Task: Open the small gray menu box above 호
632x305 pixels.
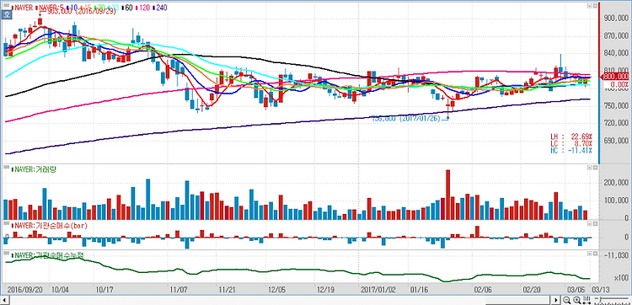Action: click(x=7, y=5)
